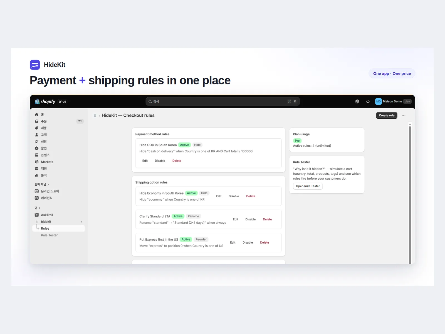445x334 pixels.
Task: Click the Content icon in sidebar
Action: (x=36, y=155)
